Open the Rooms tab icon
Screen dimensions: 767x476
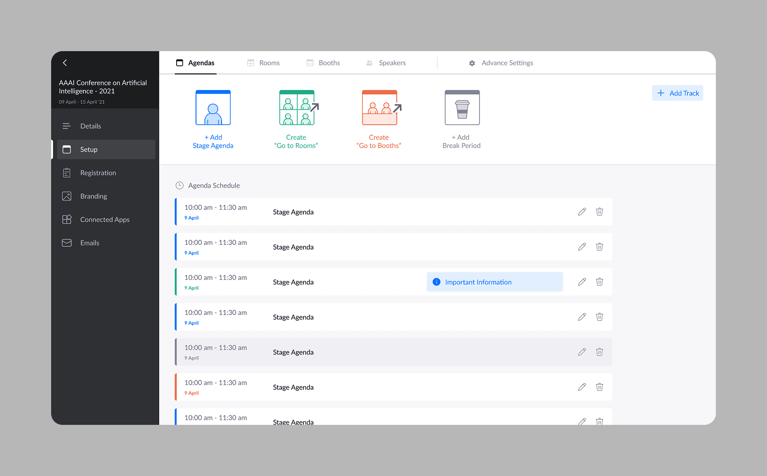click(250, 62)
